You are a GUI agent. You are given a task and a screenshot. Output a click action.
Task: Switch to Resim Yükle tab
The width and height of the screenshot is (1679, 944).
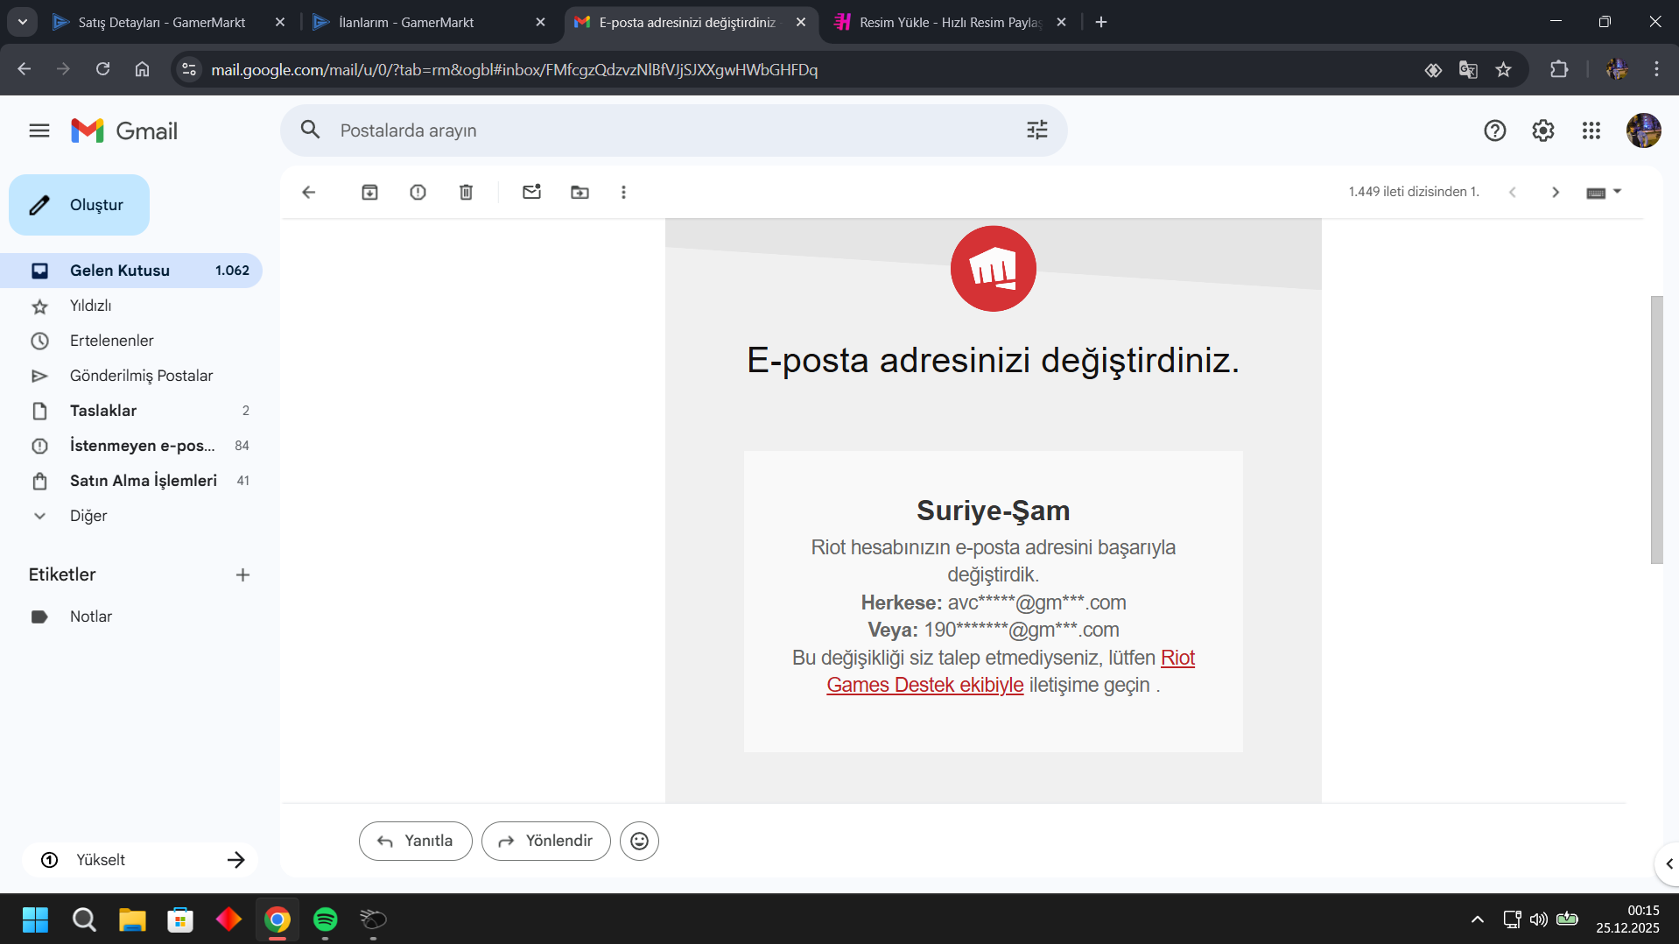coord(950,22)
